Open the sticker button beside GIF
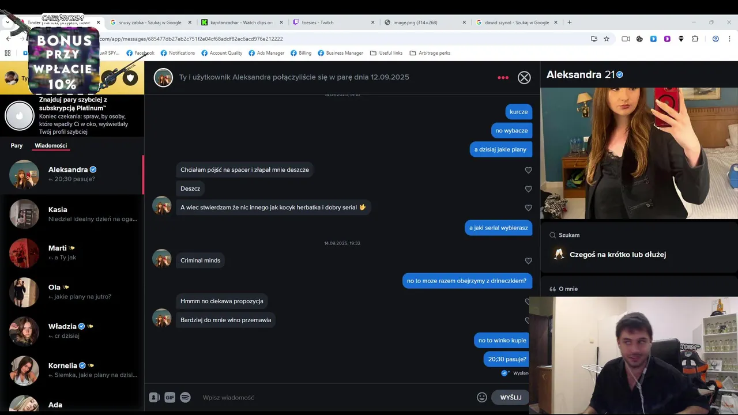738x415 pixels. click(154, 397)
